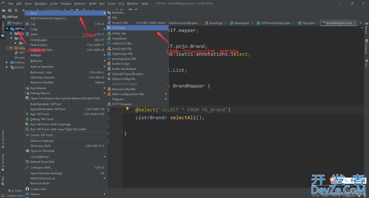Switch to the brand.jsp tab
369x198 pixels.
click(x=216, y=23)
